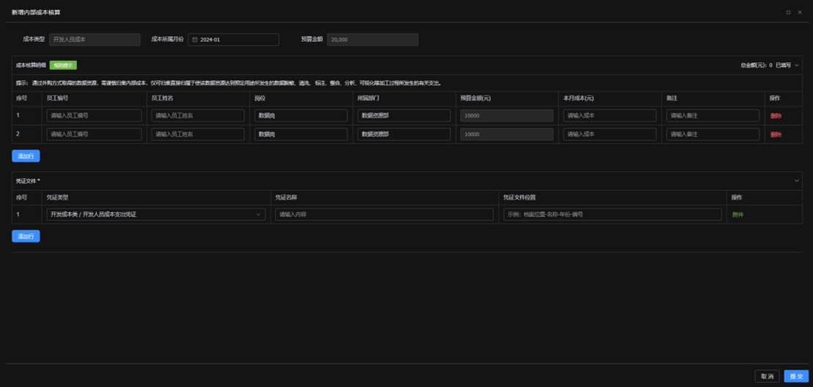Screen dimensions: 813x387
Task: Click the fullscreen icon of the dialog
Action: 788,12
